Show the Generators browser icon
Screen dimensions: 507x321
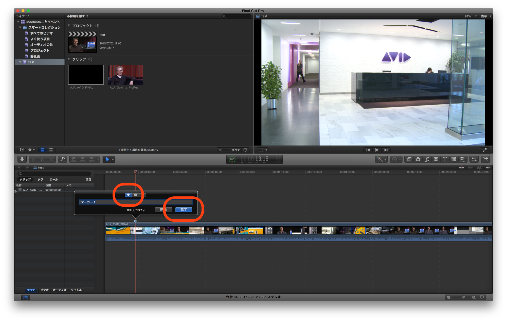click(x=454, y=159)
